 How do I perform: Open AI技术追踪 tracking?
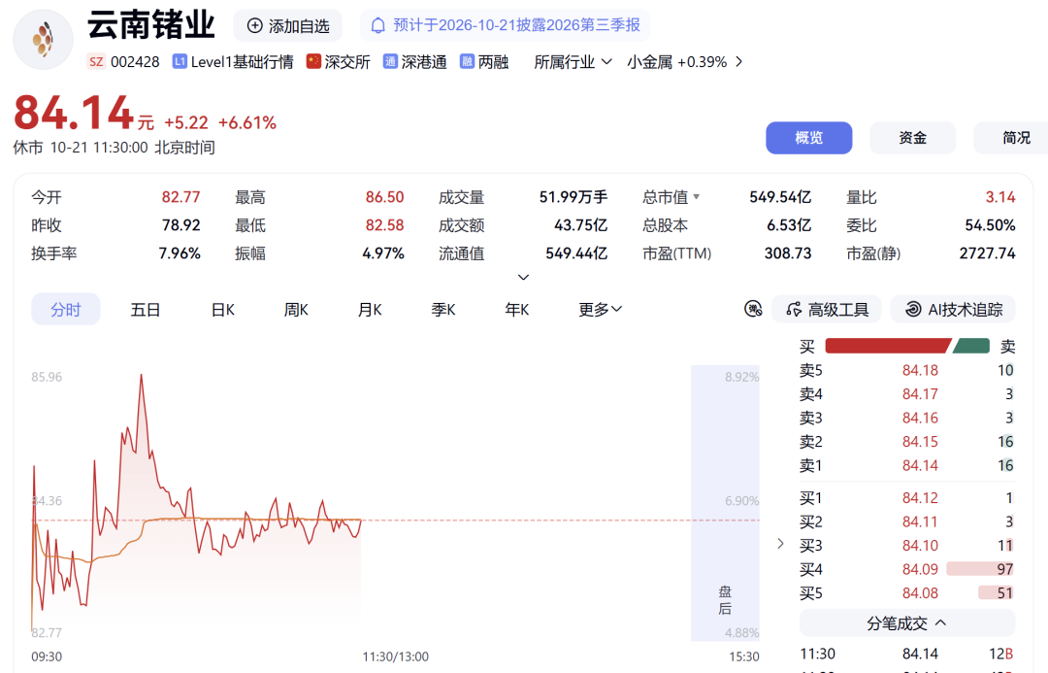click(x=953, y=309)
